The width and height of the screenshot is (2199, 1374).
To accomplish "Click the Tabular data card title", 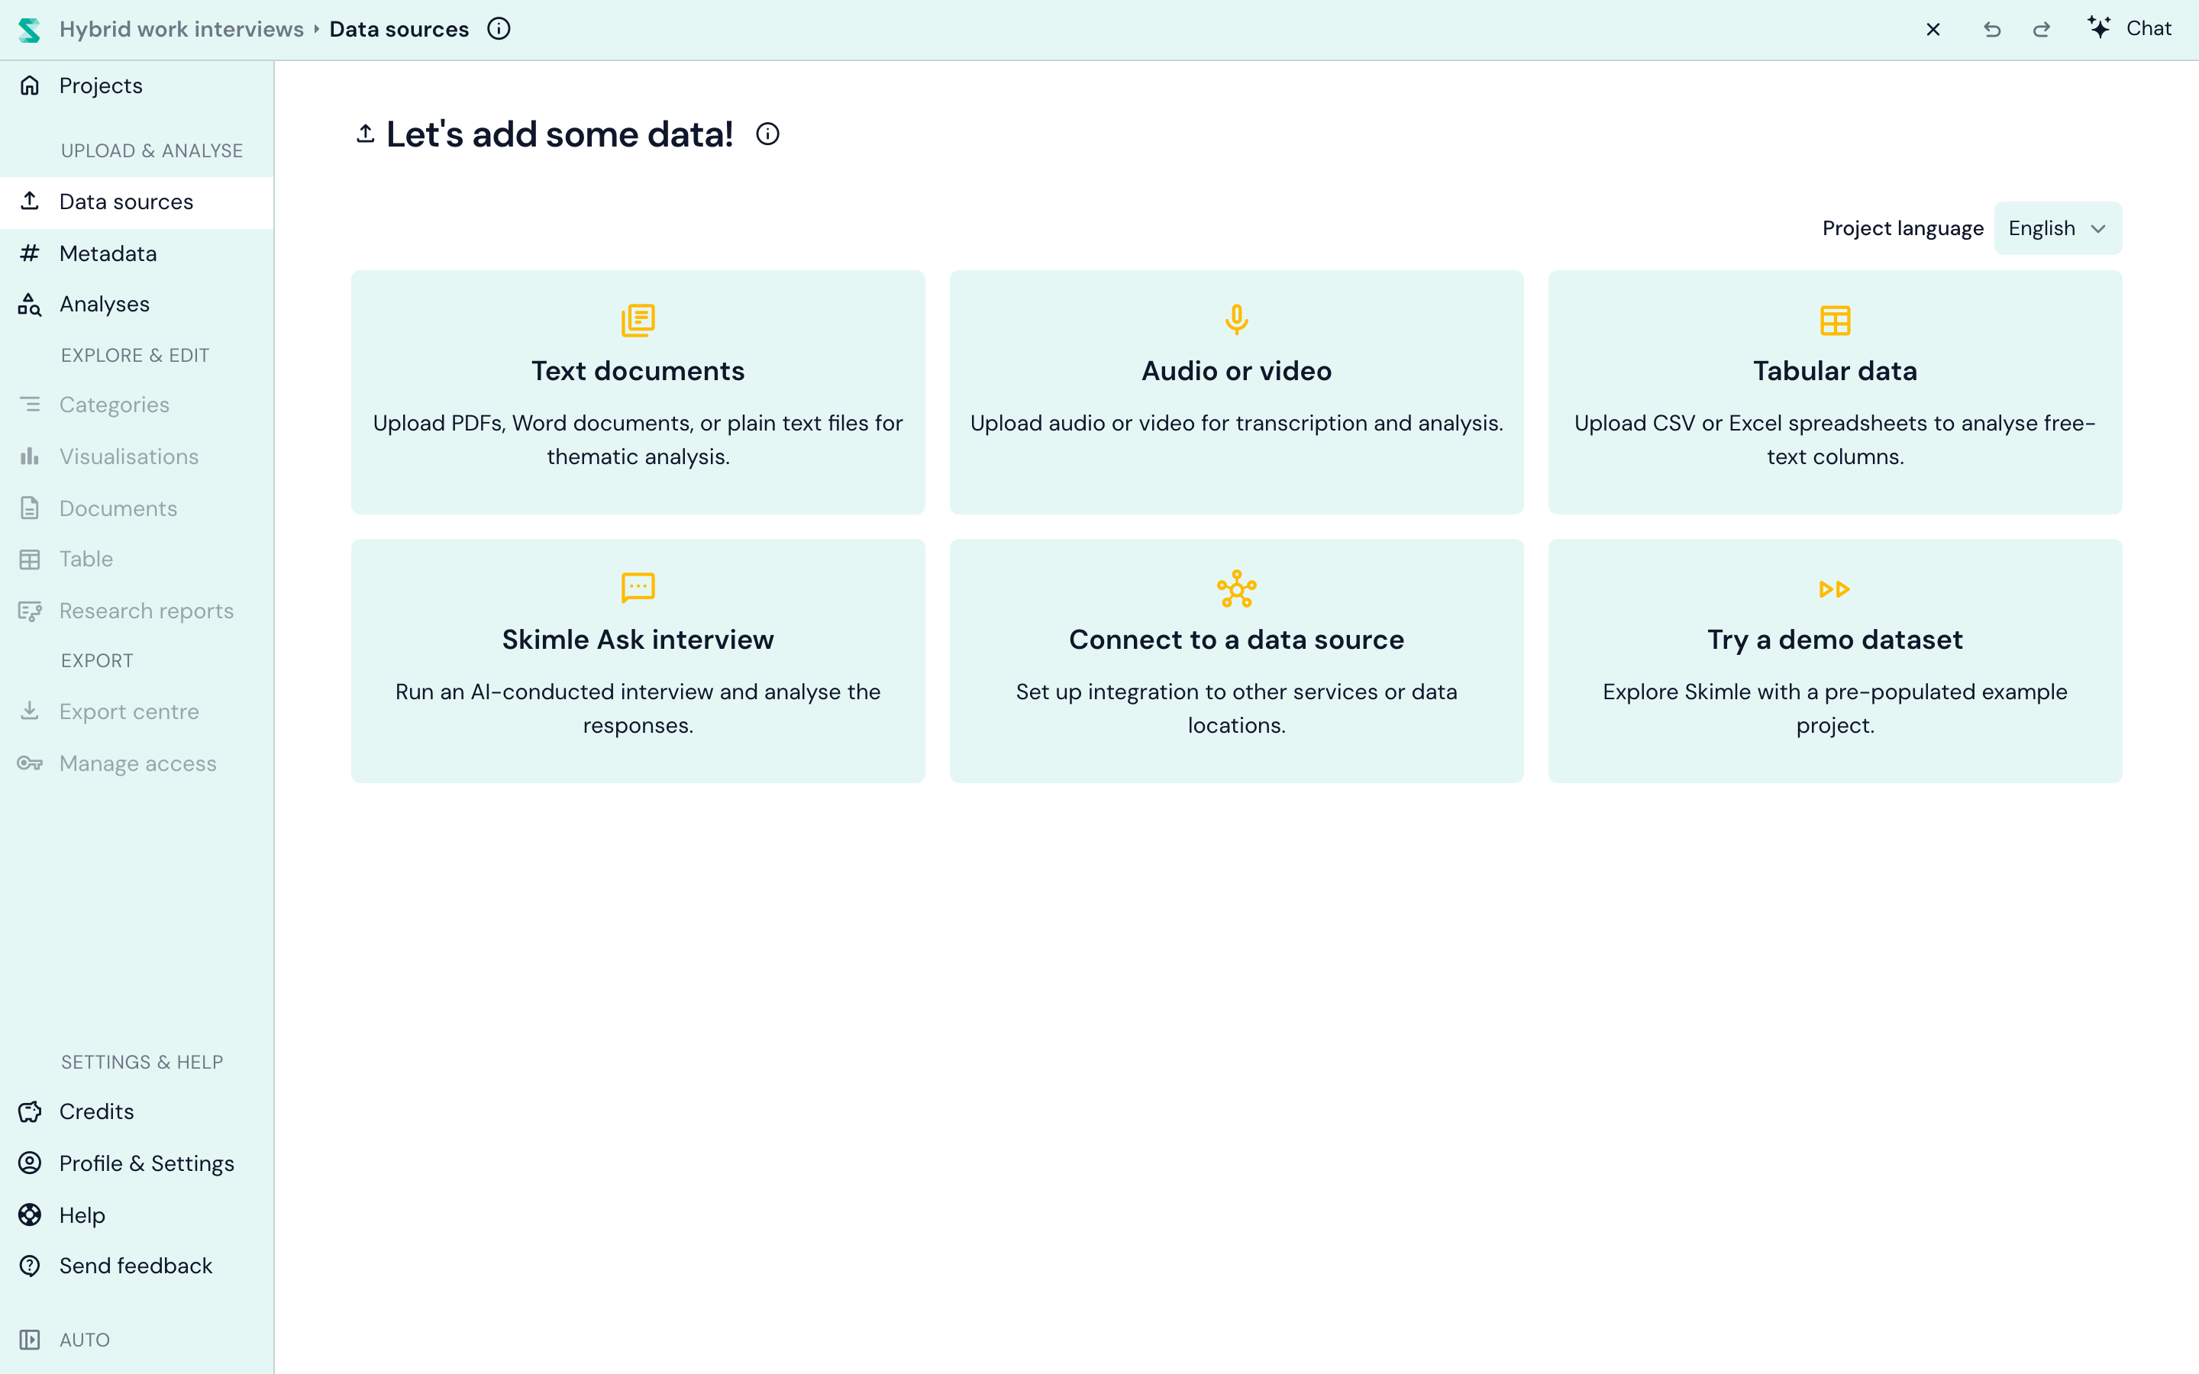I will tap(1835, 371).
